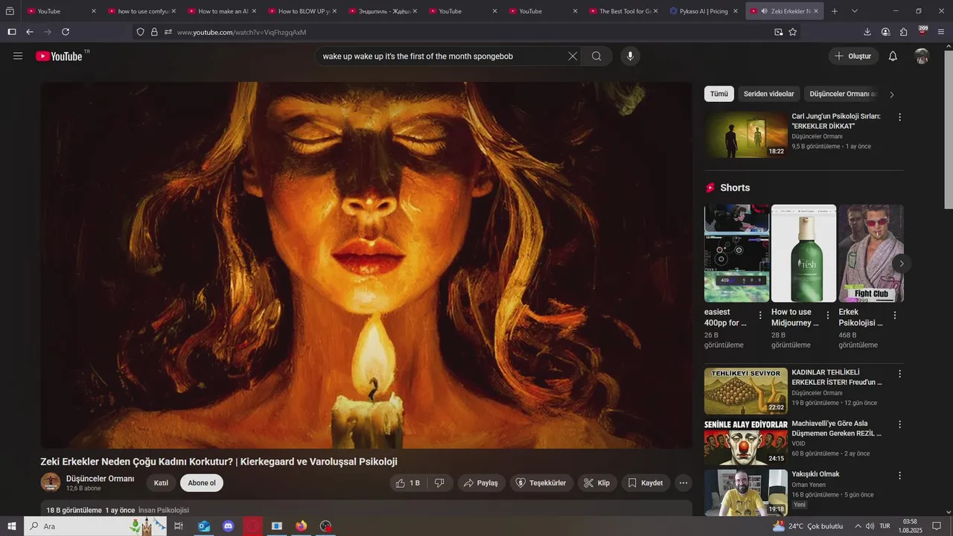Screen dimensions: 953x536
Task: Click the 'Teşekkürler' thanks button
Action: coord(541,483)
